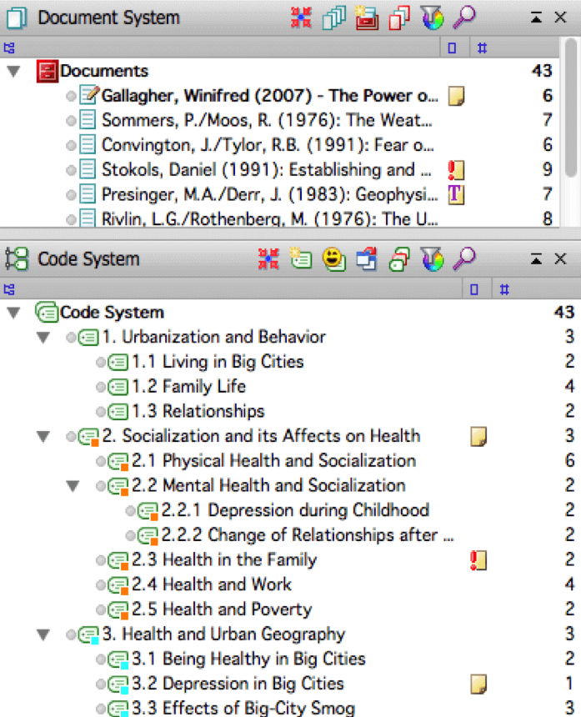Image resolution: width=581 pixels, height=717 pixels.
Task: Click the new document group icon
Action: point(366,18)
